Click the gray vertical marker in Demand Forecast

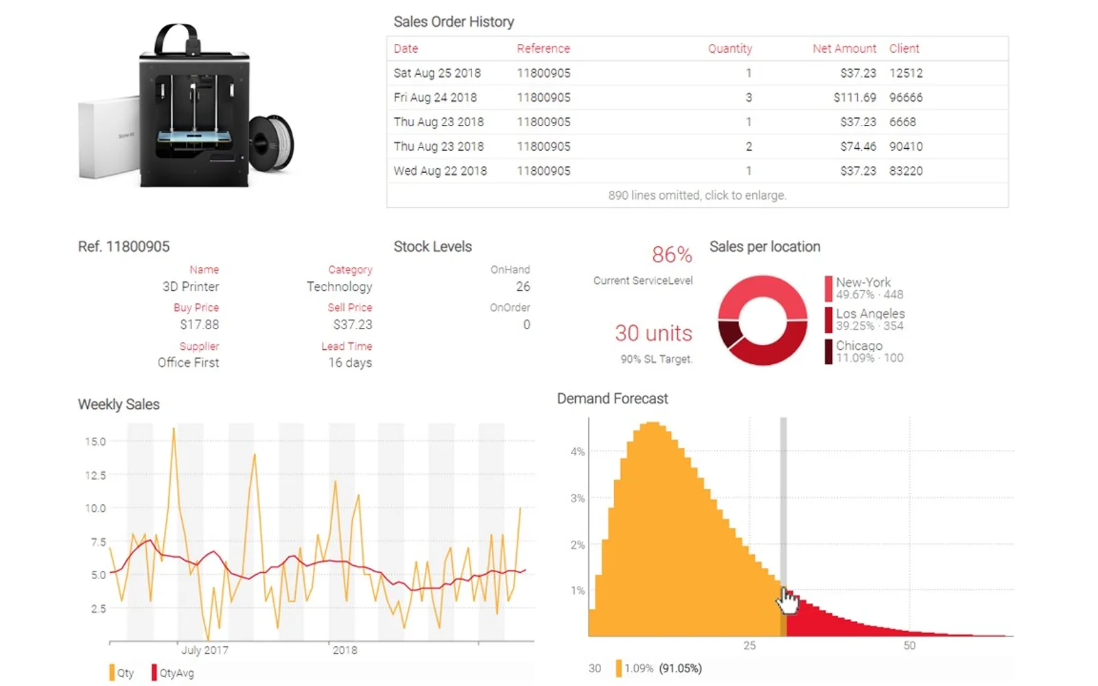(783, 527)
